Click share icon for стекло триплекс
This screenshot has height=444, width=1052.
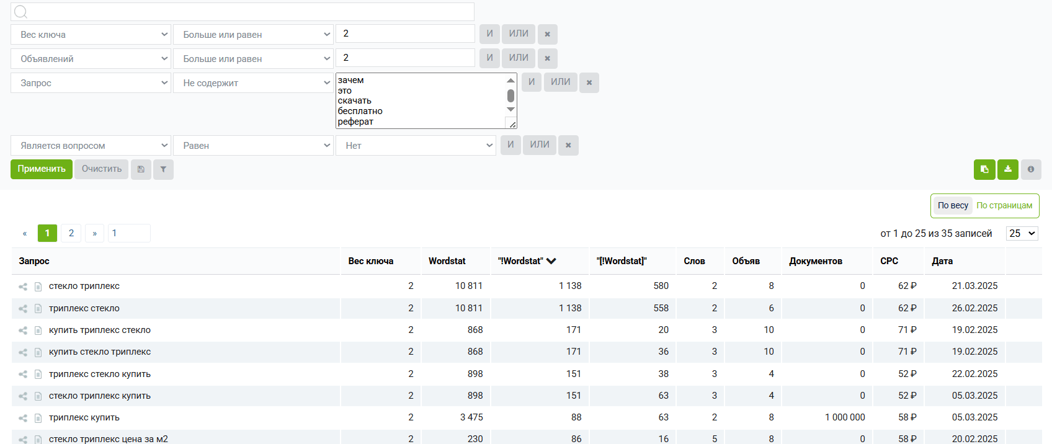[23, 286]
